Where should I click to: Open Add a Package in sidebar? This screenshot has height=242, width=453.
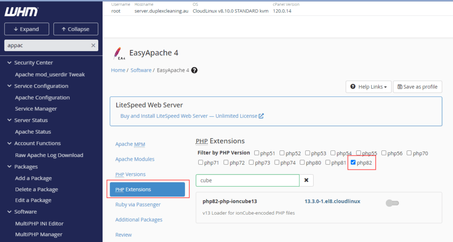pos(34,178)
